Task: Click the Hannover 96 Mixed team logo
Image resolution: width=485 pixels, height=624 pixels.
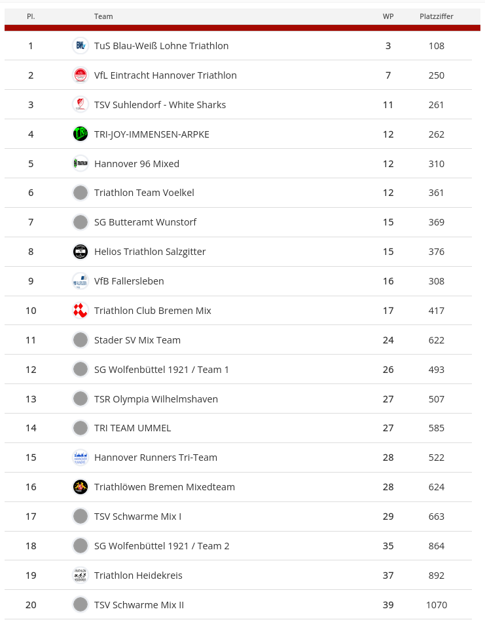Action: pos(81,164)
